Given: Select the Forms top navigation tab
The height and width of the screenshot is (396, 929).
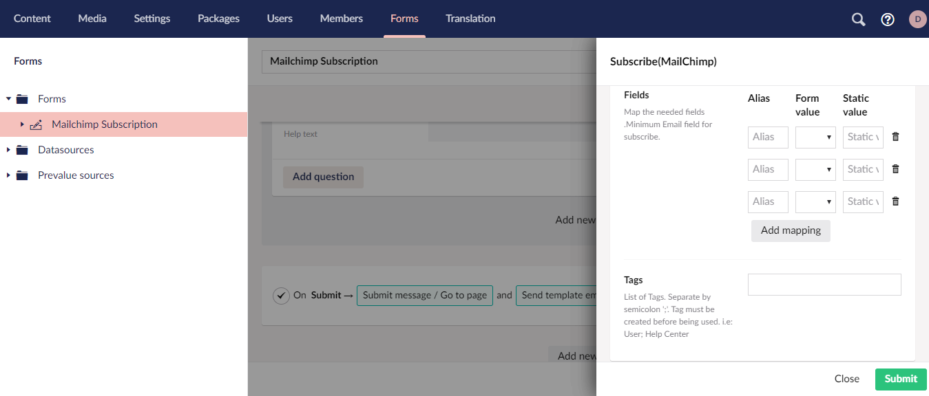Looking at the screenshot, I should [404, 19].
